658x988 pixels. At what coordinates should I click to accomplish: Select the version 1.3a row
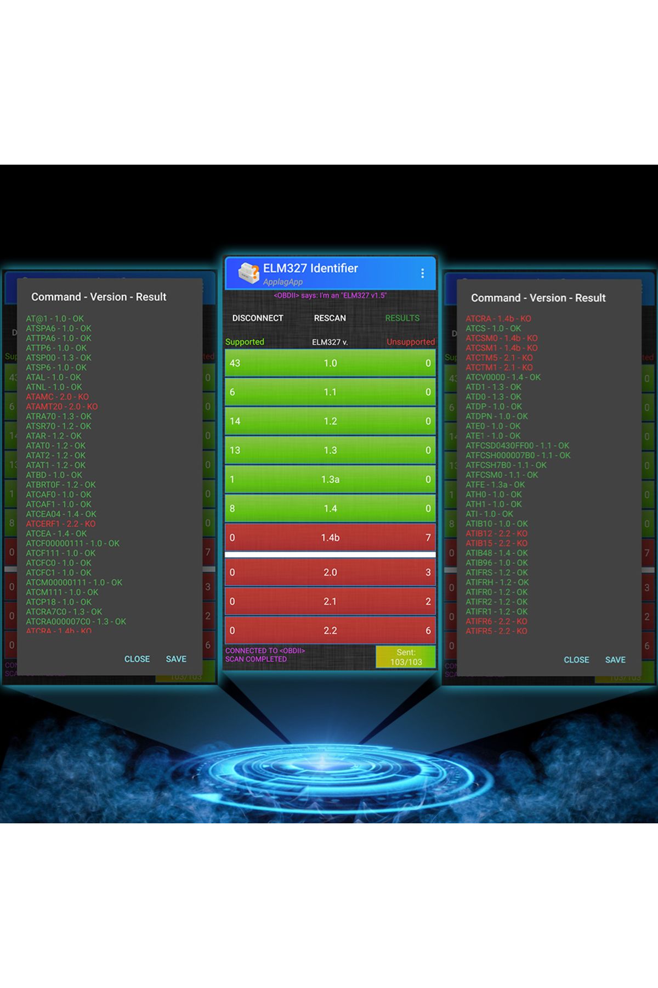coord(330,479)
